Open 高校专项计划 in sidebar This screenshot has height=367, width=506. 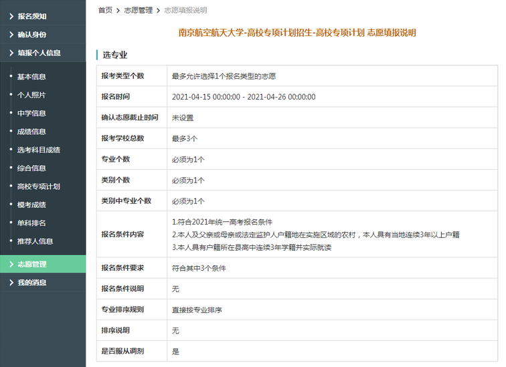(38, 187)
